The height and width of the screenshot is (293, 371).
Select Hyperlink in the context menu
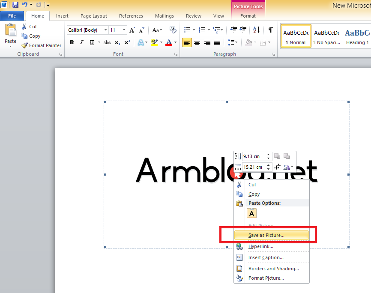tap(271, 246)
